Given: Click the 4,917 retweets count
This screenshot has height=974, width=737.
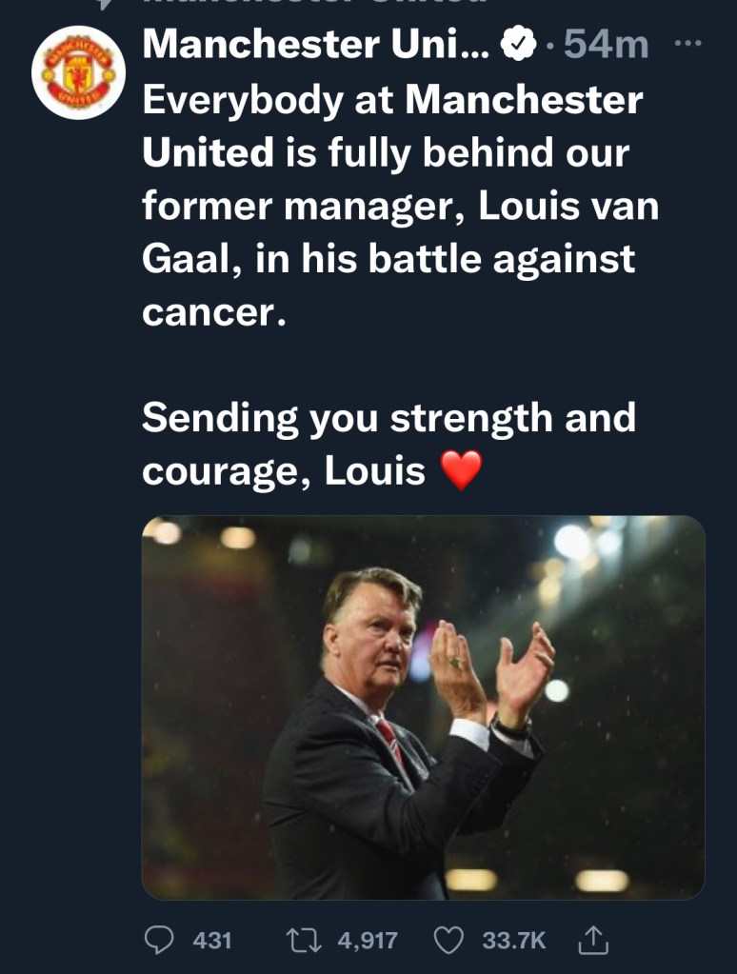Looking at the screenshot, I should pos(368,940).
